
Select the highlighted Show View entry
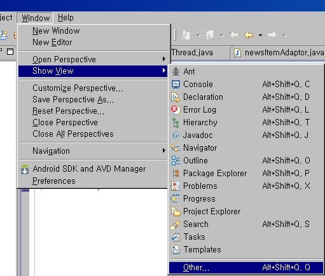coord(93,71)
